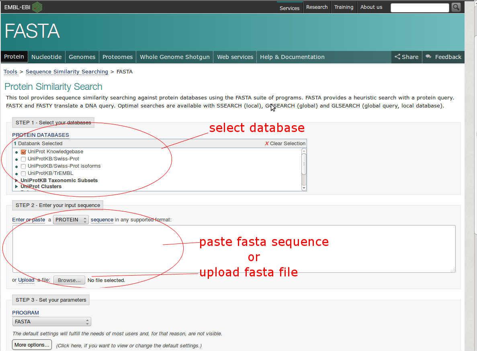The height and width of the screenshot is (351, 477).
Task: Click the EMBL-EBI hexagon logo
Action: 37,7
